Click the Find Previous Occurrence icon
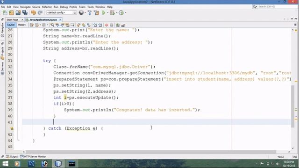This screenshot has height=168, width=299. (x=57, y=25)
